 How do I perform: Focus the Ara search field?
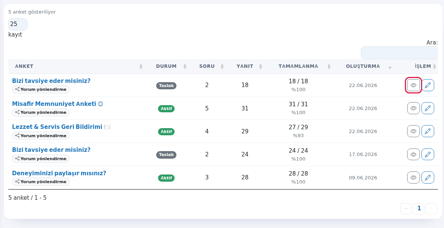pos(399,53)
